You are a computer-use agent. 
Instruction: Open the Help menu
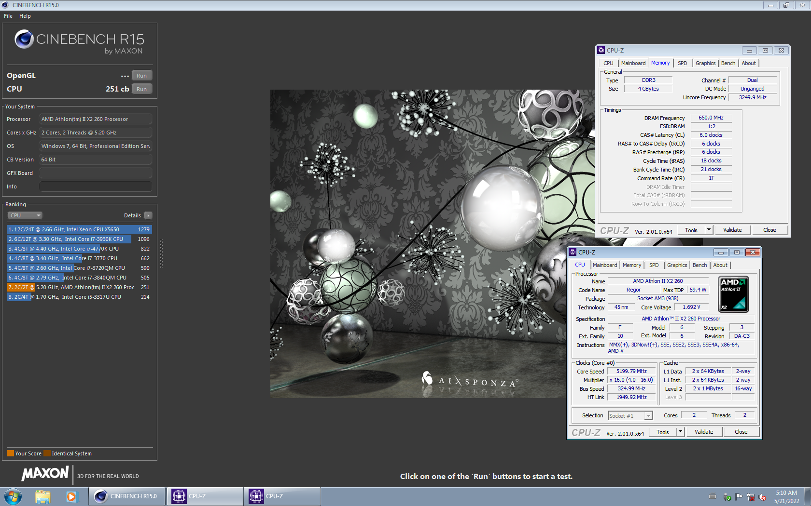tap(25, 16)
